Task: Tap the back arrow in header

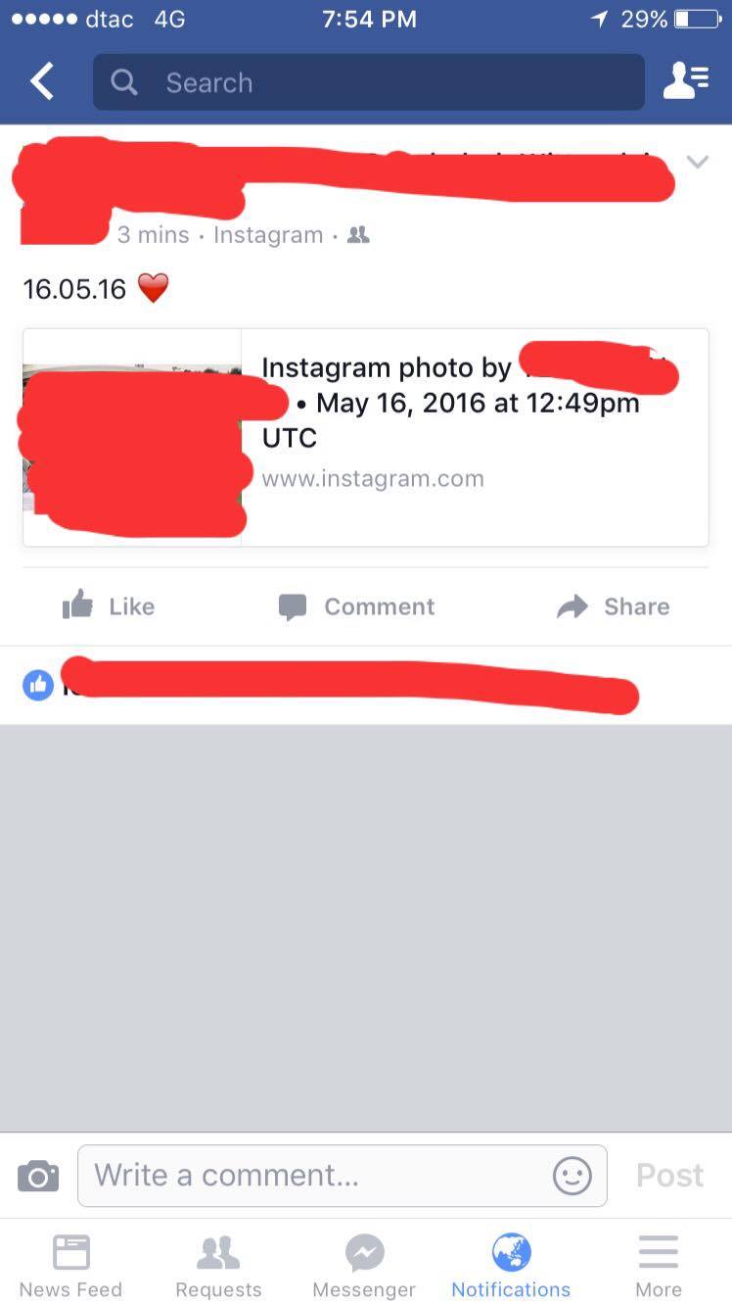Action: pos(42,82)
